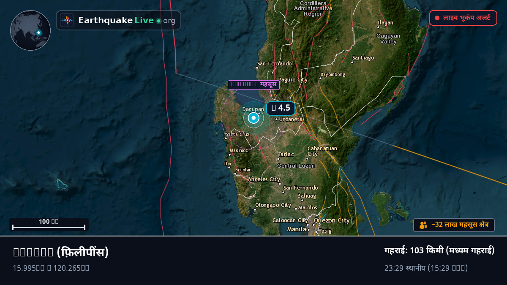Click the Baliuag town label

pyautogui.click(x=307, y=196)
